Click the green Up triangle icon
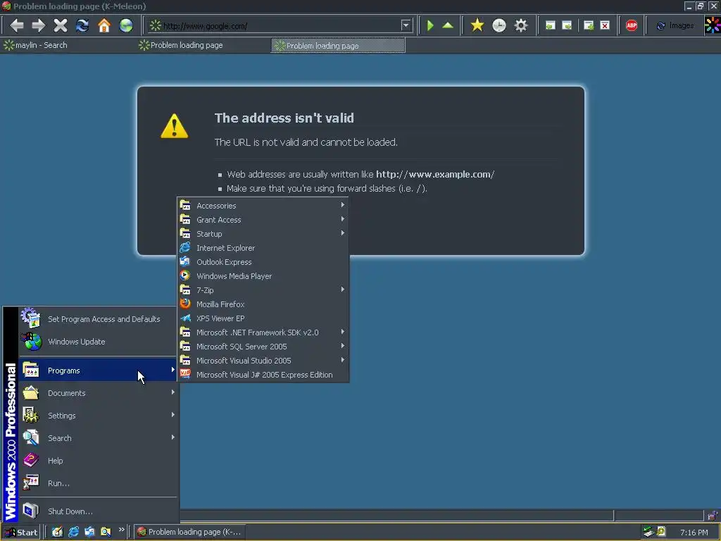The width and height of the screenshot is (721, 541). pos(448,25)
